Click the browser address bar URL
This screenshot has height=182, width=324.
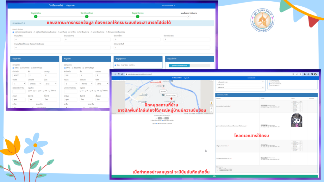tap(140, 74)
